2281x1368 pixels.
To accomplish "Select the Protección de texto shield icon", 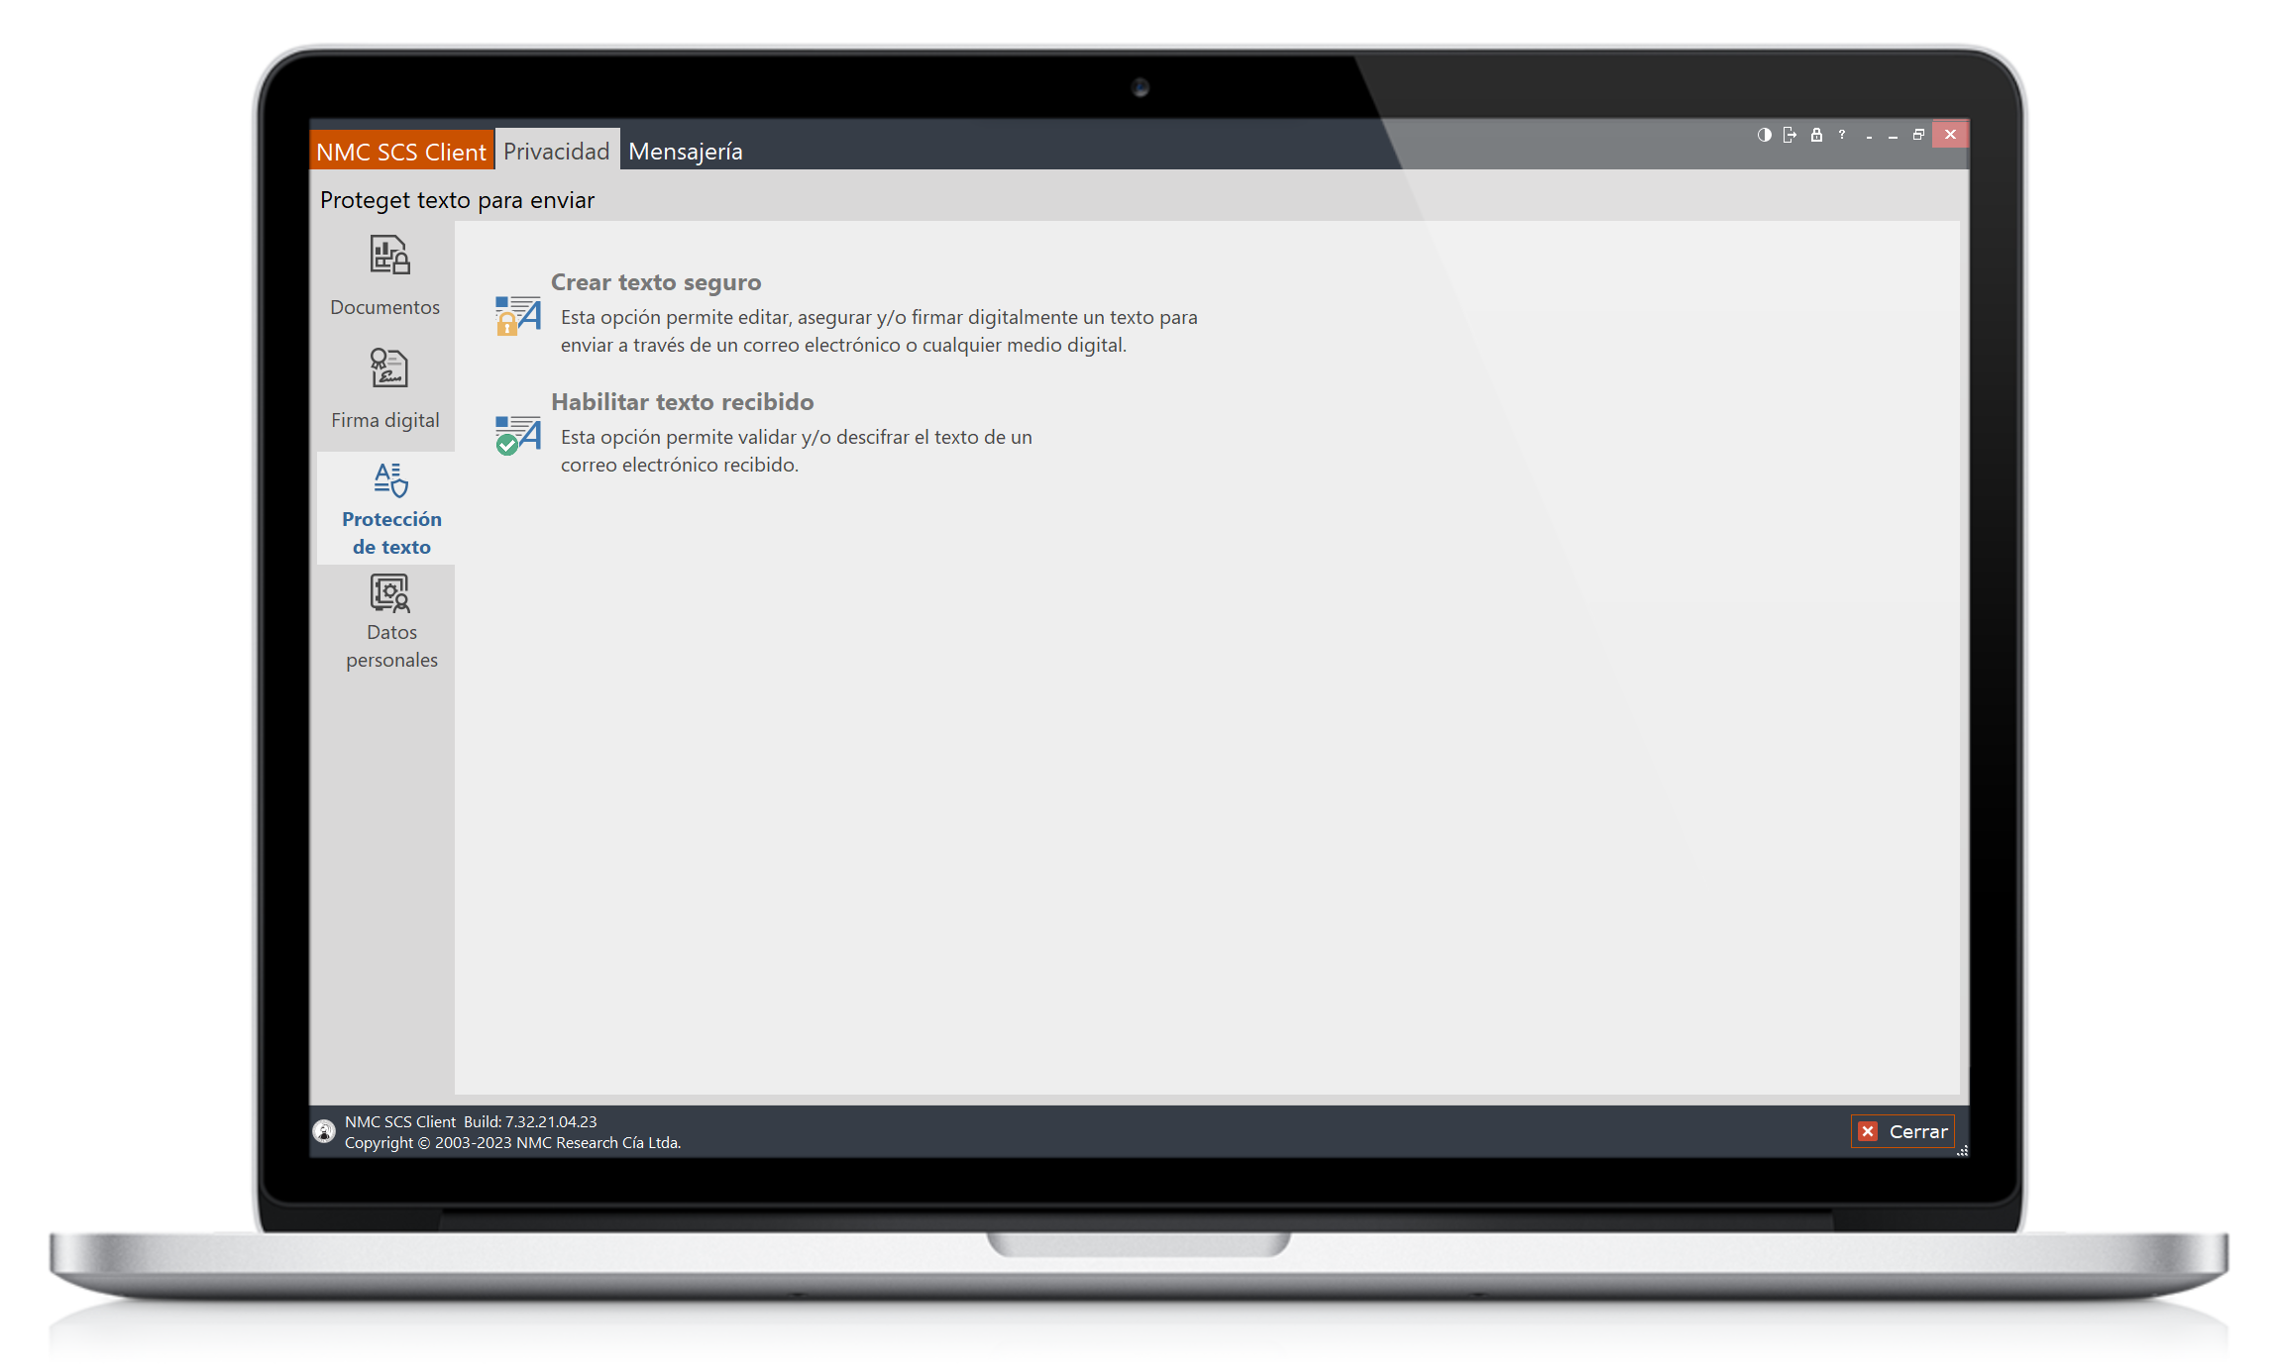I will click(391, 479).
